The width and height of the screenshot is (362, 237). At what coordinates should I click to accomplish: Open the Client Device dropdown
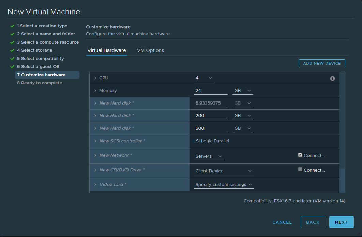(223, 171)
